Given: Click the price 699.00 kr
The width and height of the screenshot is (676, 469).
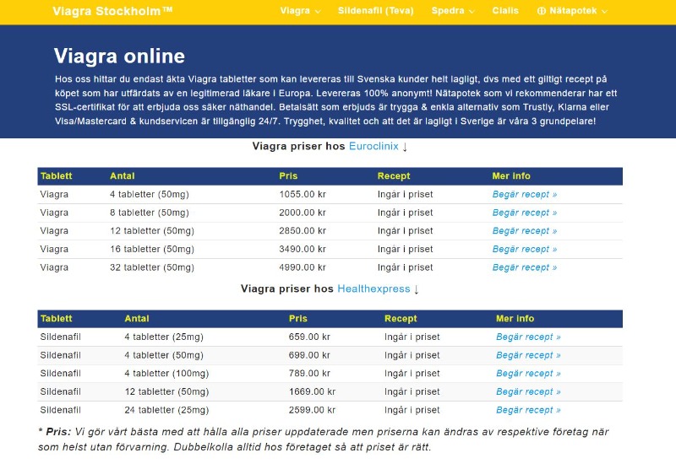Looking at the screenshot, I should 309,355.
